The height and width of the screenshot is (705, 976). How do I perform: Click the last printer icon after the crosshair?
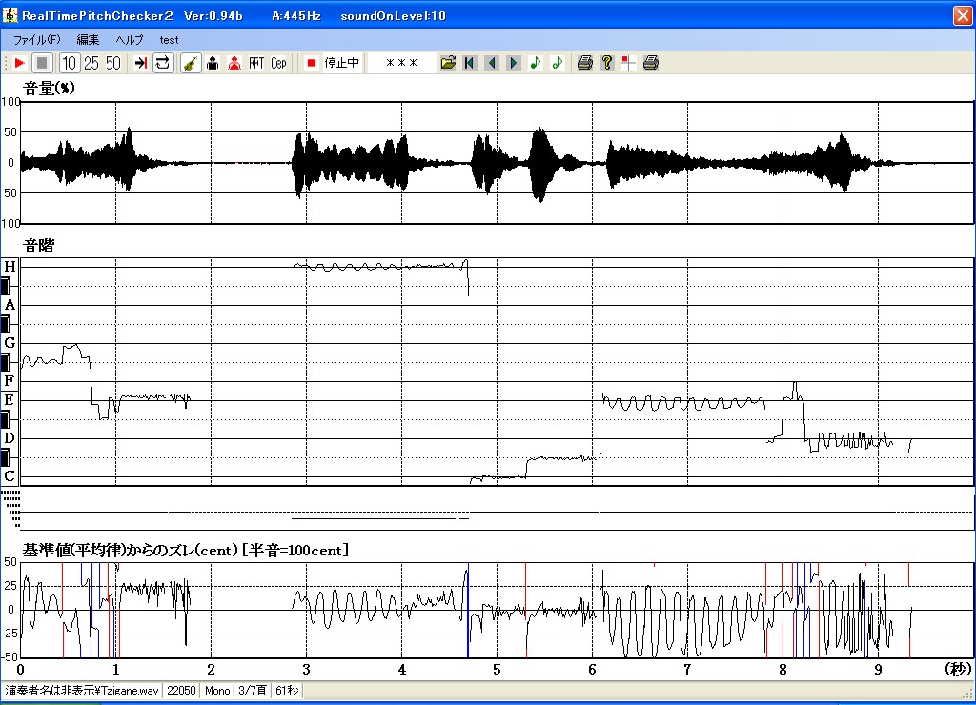pyautogui.click(x=650, y=63)
